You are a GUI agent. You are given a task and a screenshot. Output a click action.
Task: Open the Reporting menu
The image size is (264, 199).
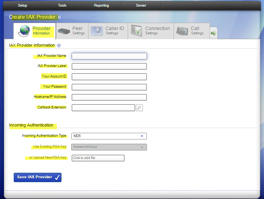(x=101, y=5)
